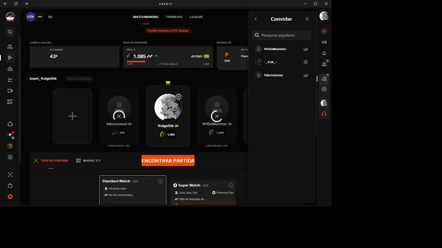Go back with the browser back arrow

[5, 4]
